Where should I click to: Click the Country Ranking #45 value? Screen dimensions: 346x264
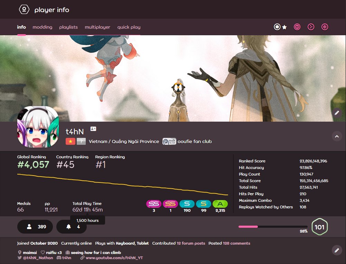click(x=65, y=164)
